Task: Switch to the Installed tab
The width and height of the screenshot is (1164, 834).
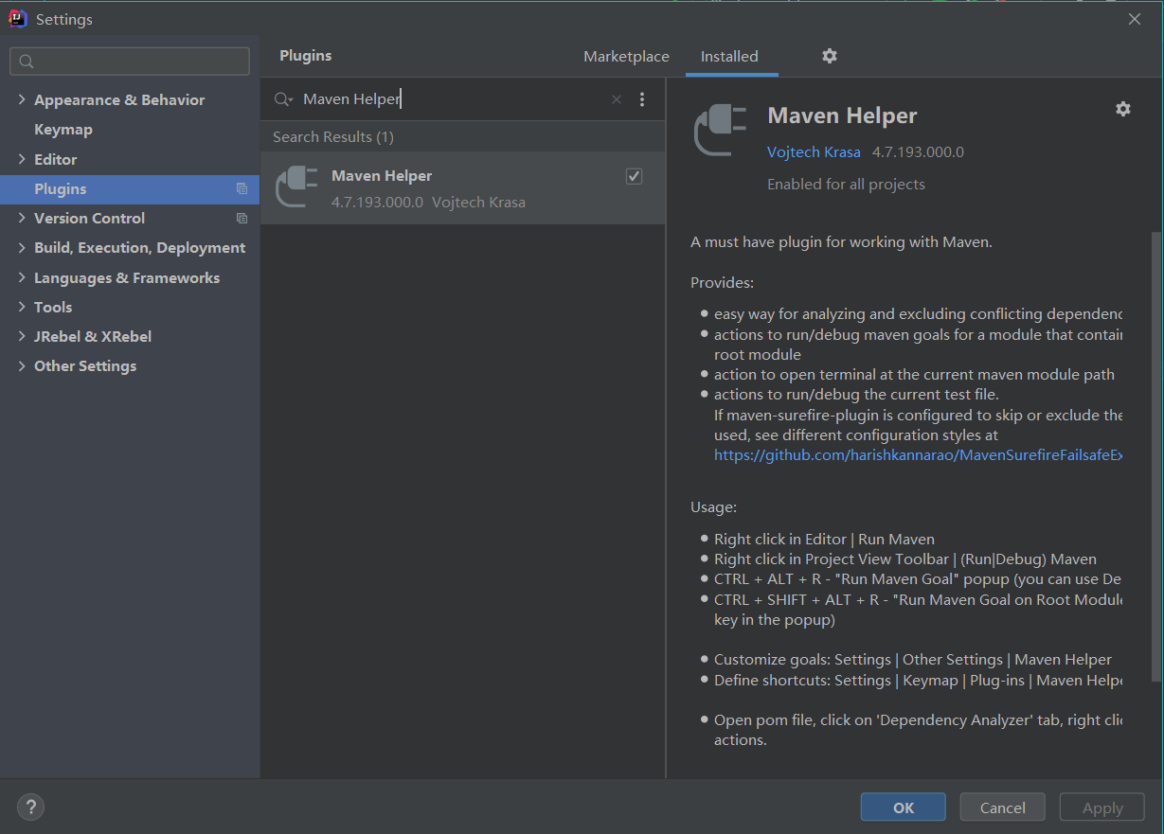Action: (729, 57)
